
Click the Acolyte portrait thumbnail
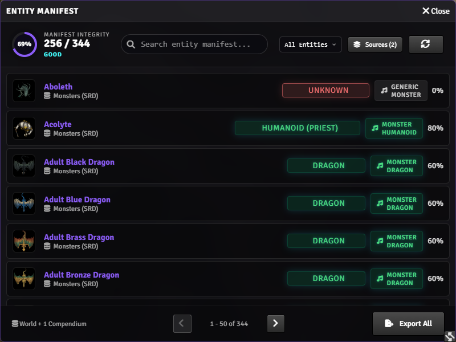(24, 128)
